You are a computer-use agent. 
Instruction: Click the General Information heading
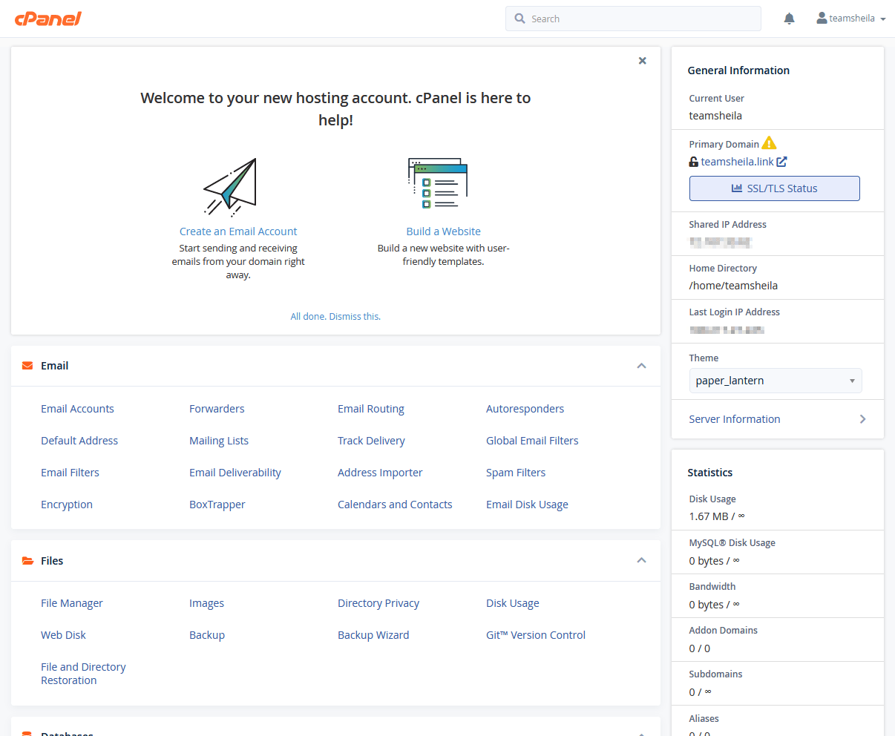pyautogui.click(x=738, y=70)
